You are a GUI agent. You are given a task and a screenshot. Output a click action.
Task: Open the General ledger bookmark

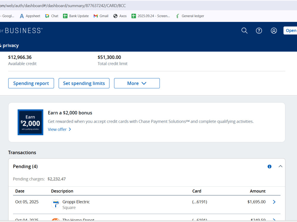(x=190, y=16)
